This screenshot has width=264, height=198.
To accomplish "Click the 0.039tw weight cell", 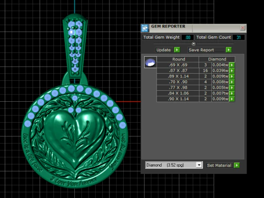I will pyautogui.click(x=220, y=70).
